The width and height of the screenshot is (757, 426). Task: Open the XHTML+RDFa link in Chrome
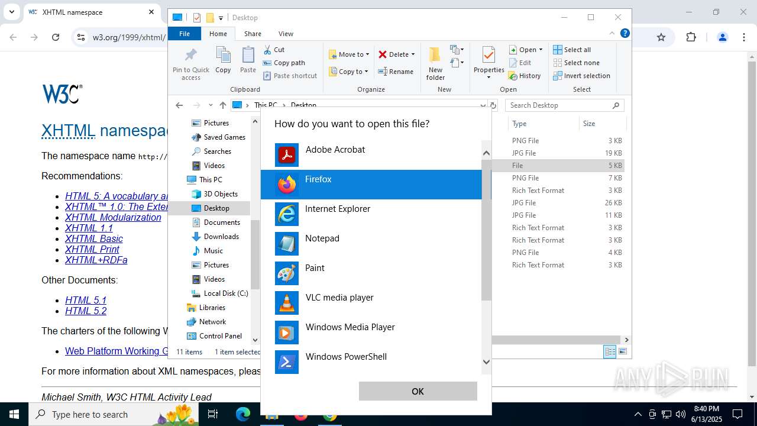[x=96, y=260]
